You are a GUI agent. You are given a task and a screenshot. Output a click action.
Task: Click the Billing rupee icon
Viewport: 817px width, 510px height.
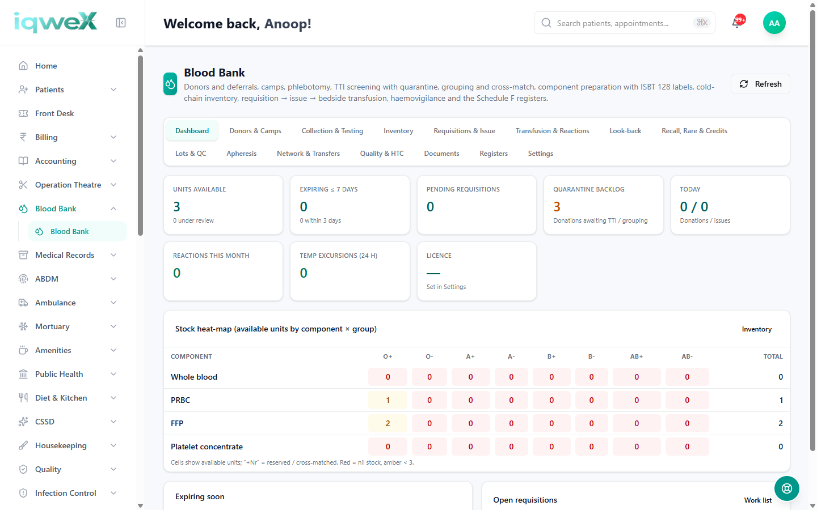23,137
